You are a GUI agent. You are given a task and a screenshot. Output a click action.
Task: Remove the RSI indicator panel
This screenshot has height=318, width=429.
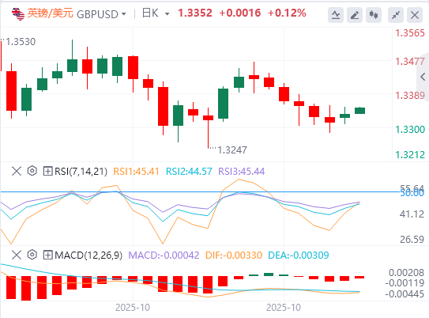coord(17,172)
